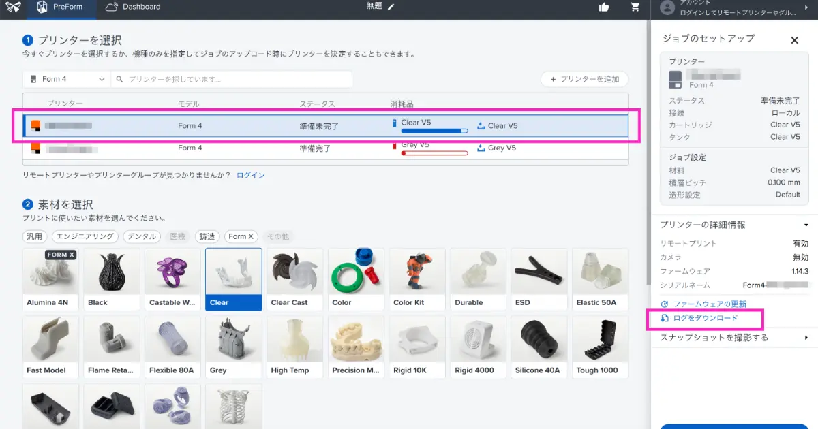Image resolution: width=818 pixels, height=429 pixels.
Task: Choose the High Temp material
Action: coord(295,347)
